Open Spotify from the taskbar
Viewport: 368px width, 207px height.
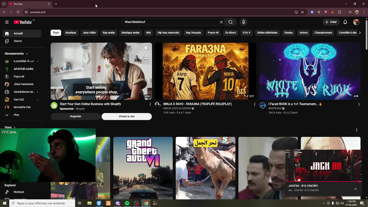(x=127, y=203)
